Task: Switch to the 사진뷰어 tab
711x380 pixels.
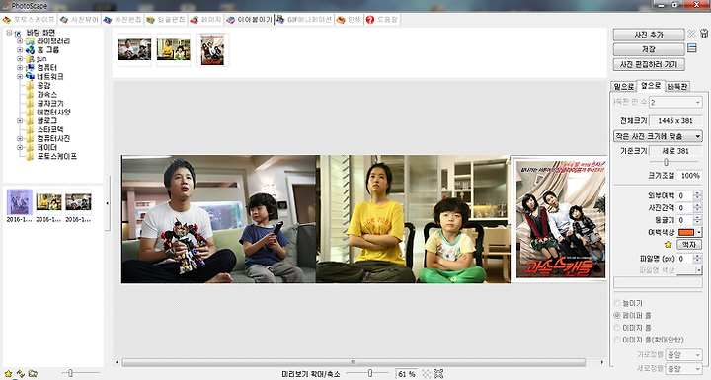Action: [79, 20]
